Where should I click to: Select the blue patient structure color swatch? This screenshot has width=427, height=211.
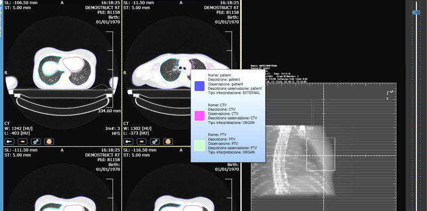click(x=199, y=86)
